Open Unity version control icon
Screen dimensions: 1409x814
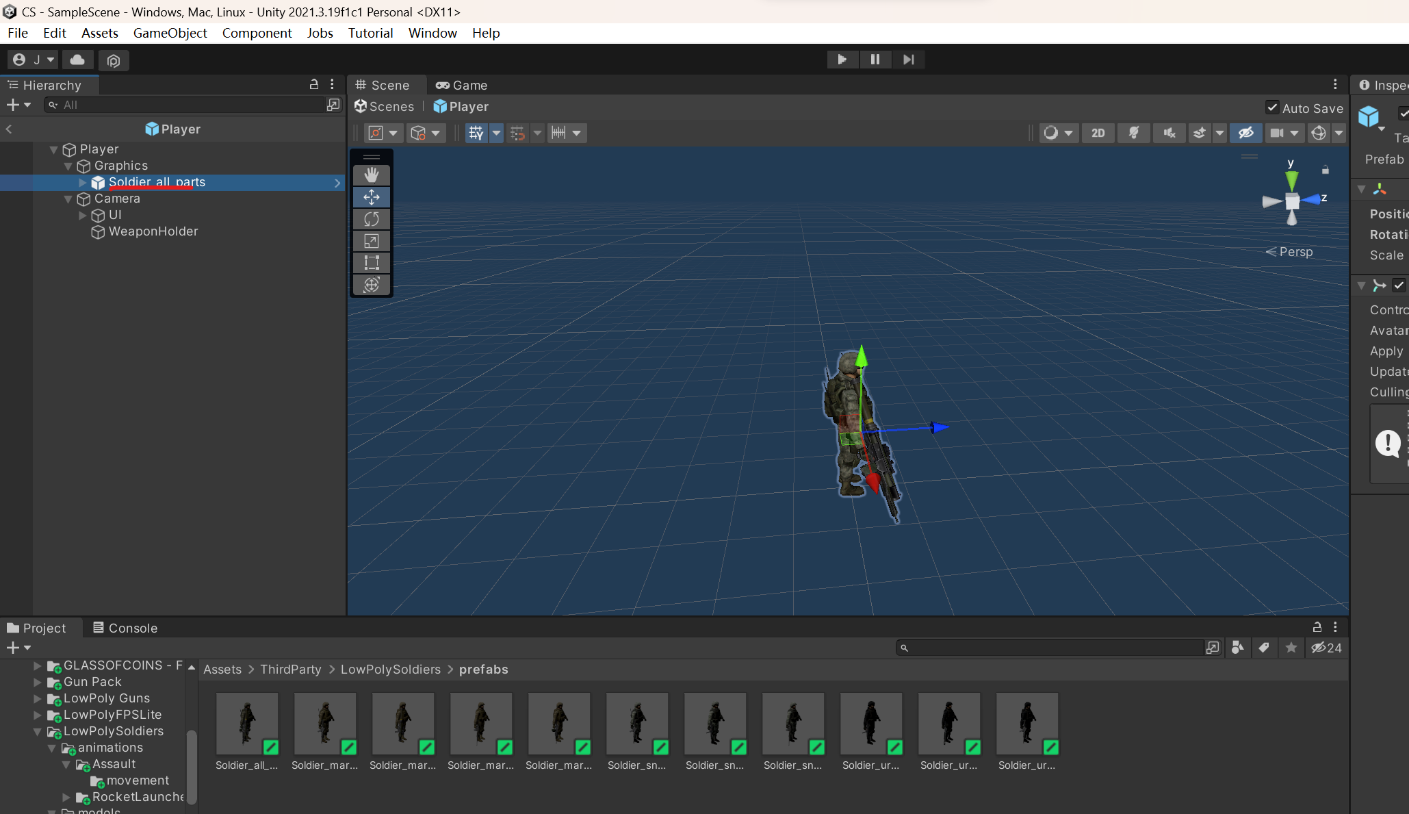pyautogui.click(x=114, y=60)
